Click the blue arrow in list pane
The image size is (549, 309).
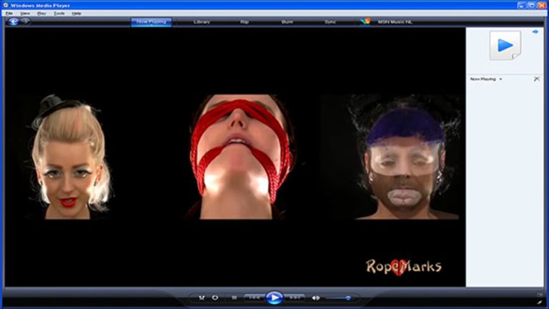click(x=535, y=31)
